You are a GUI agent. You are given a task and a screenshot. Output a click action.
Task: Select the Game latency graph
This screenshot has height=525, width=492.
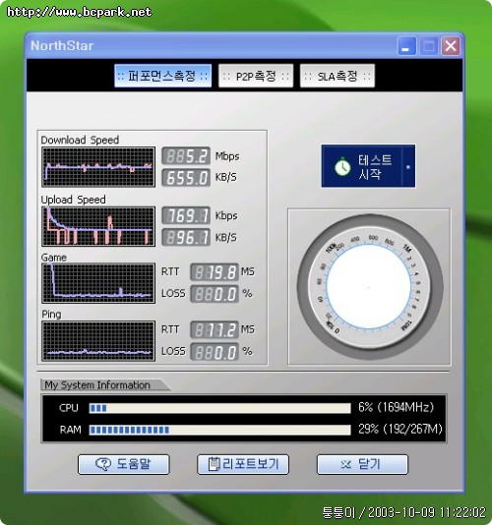(98, 283)
